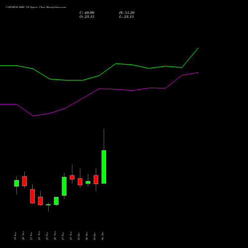Select the '20 Nov' date label
Screen dimensions: 248x248
tap(23, 236)
